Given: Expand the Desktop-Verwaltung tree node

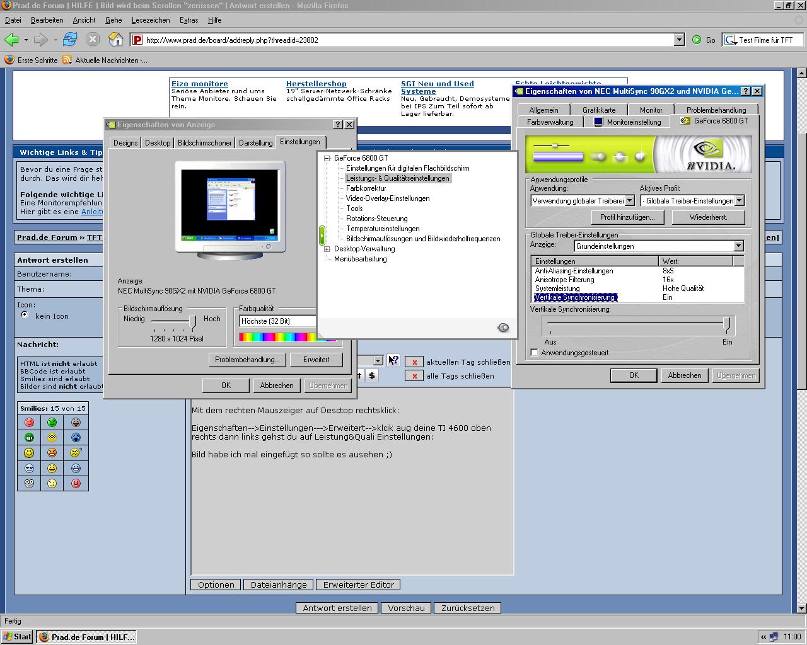Looking at the screenshot, I should click(x=327, y=249).
